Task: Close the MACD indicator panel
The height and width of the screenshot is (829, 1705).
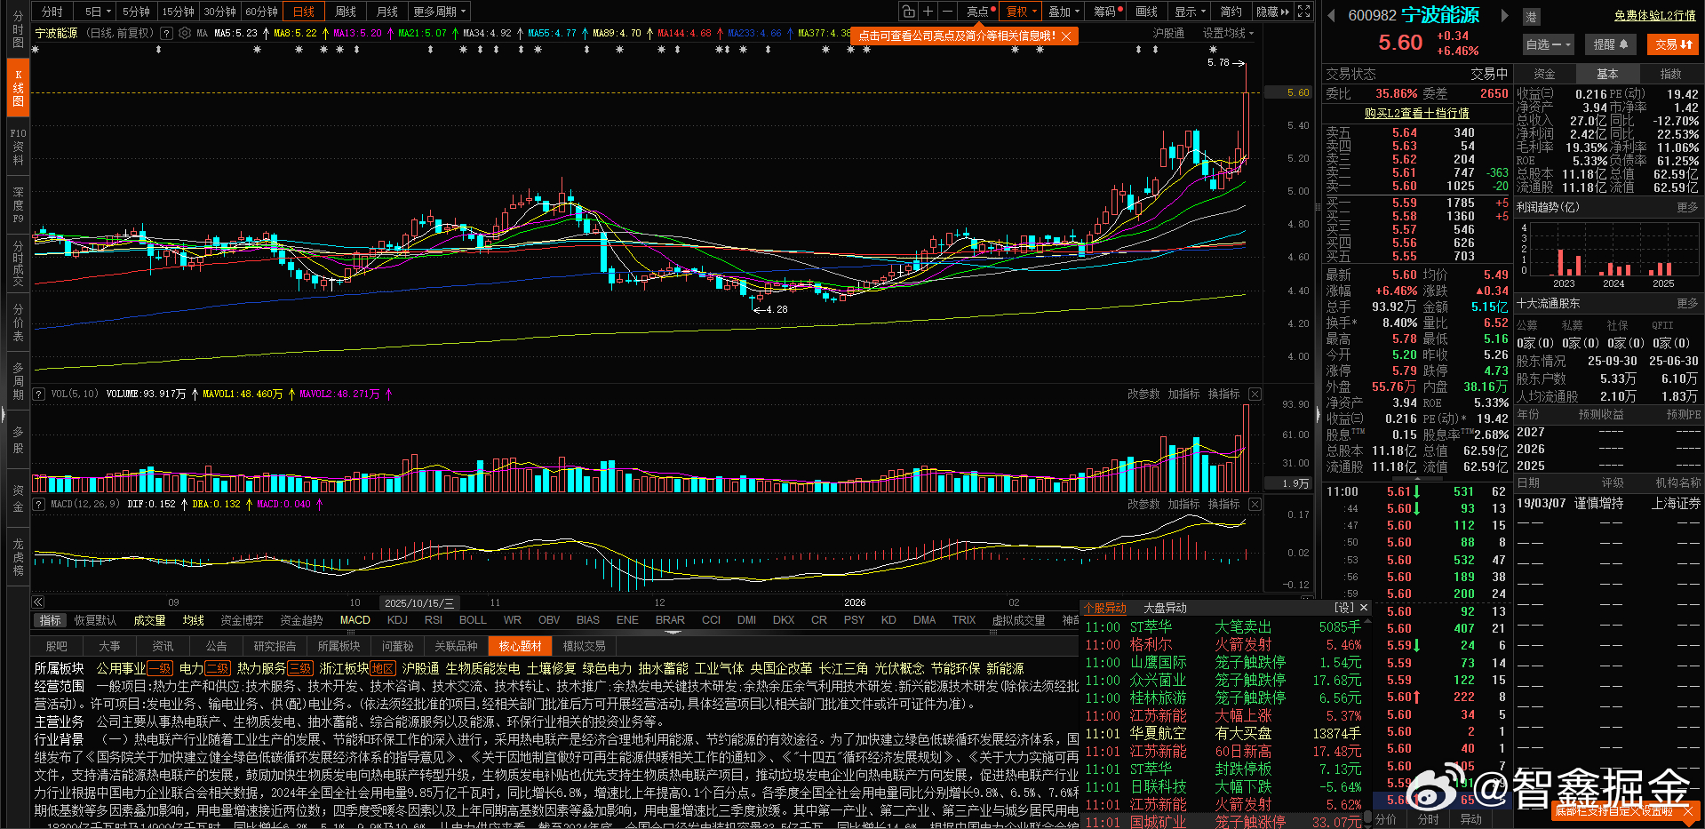Action: [x=1255, y=504]
